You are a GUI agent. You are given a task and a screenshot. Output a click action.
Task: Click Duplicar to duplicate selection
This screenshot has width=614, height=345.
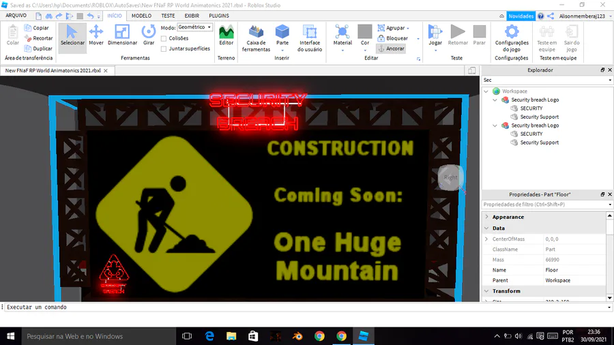(38, 48)
